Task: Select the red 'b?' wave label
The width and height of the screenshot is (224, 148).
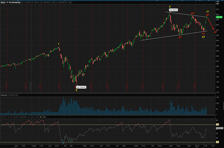Action: (193, 13)
